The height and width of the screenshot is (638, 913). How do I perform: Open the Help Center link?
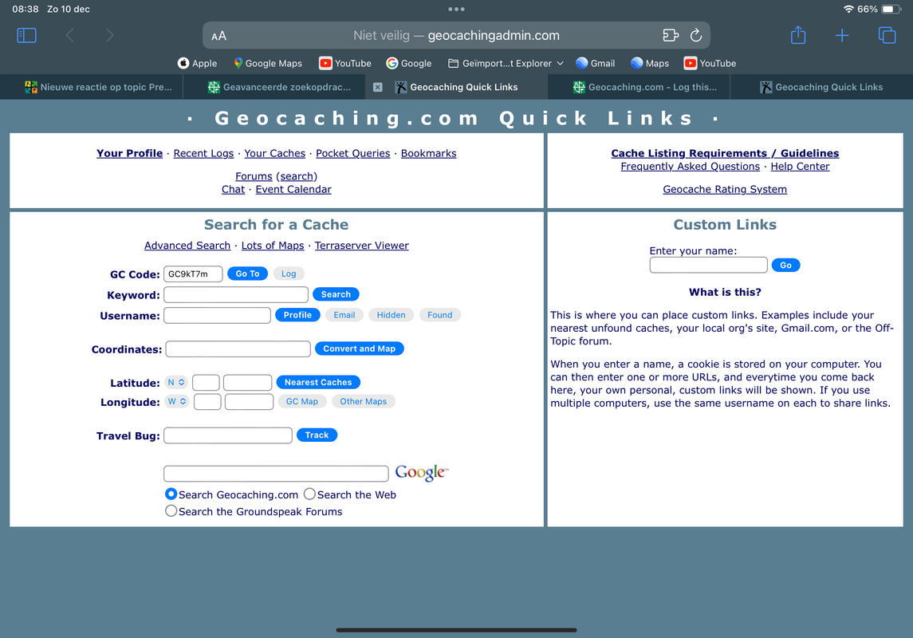tap(800, 167)
